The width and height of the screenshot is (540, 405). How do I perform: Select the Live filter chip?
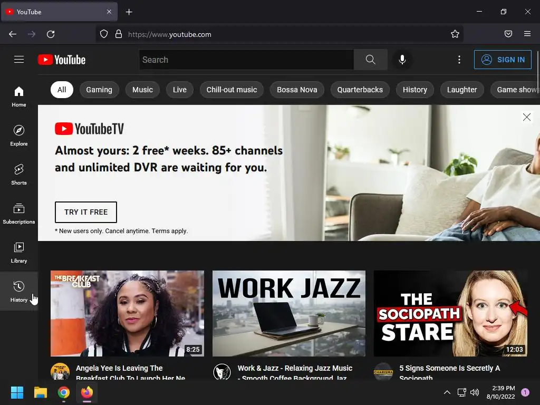click(x=180, y=90)
